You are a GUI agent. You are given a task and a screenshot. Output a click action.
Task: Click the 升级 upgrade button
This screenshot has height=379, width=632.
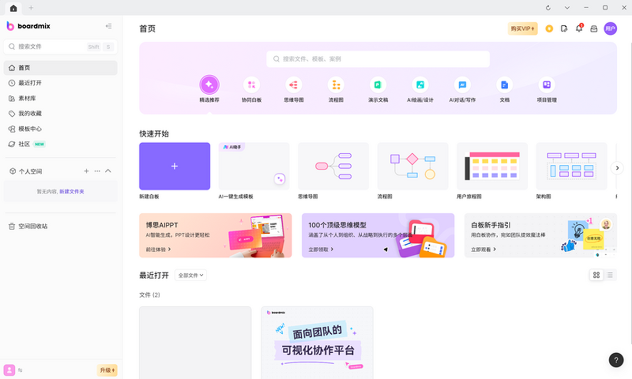[x=107, y=370]
